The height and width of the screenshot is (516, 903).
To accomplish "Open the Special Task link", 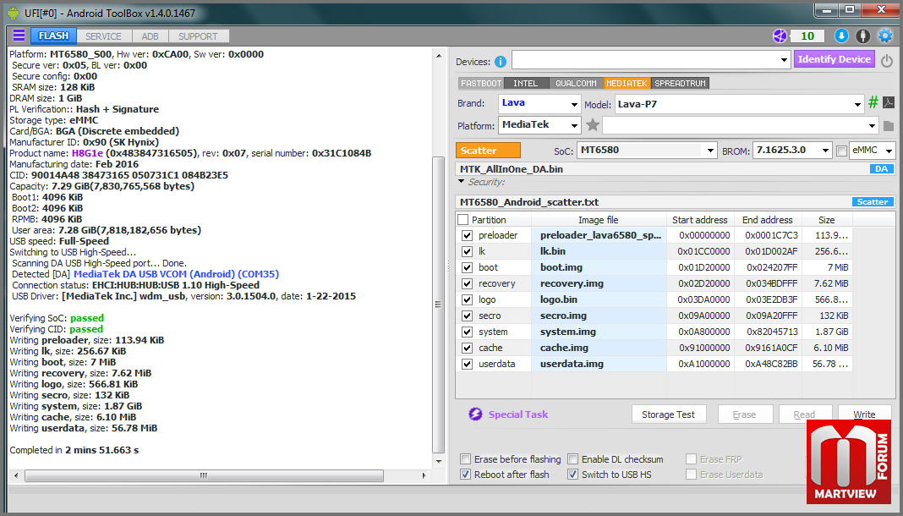I will tap(518, 414).
